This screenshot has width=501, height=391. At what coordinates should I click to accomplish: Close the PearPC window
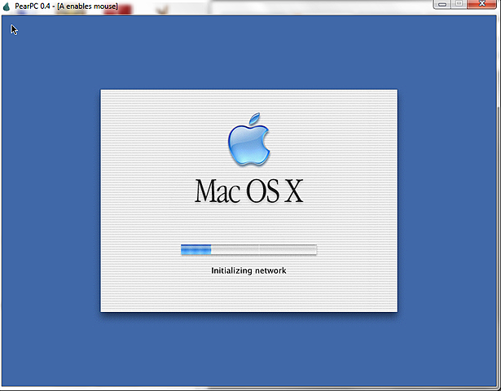point(481,4)
